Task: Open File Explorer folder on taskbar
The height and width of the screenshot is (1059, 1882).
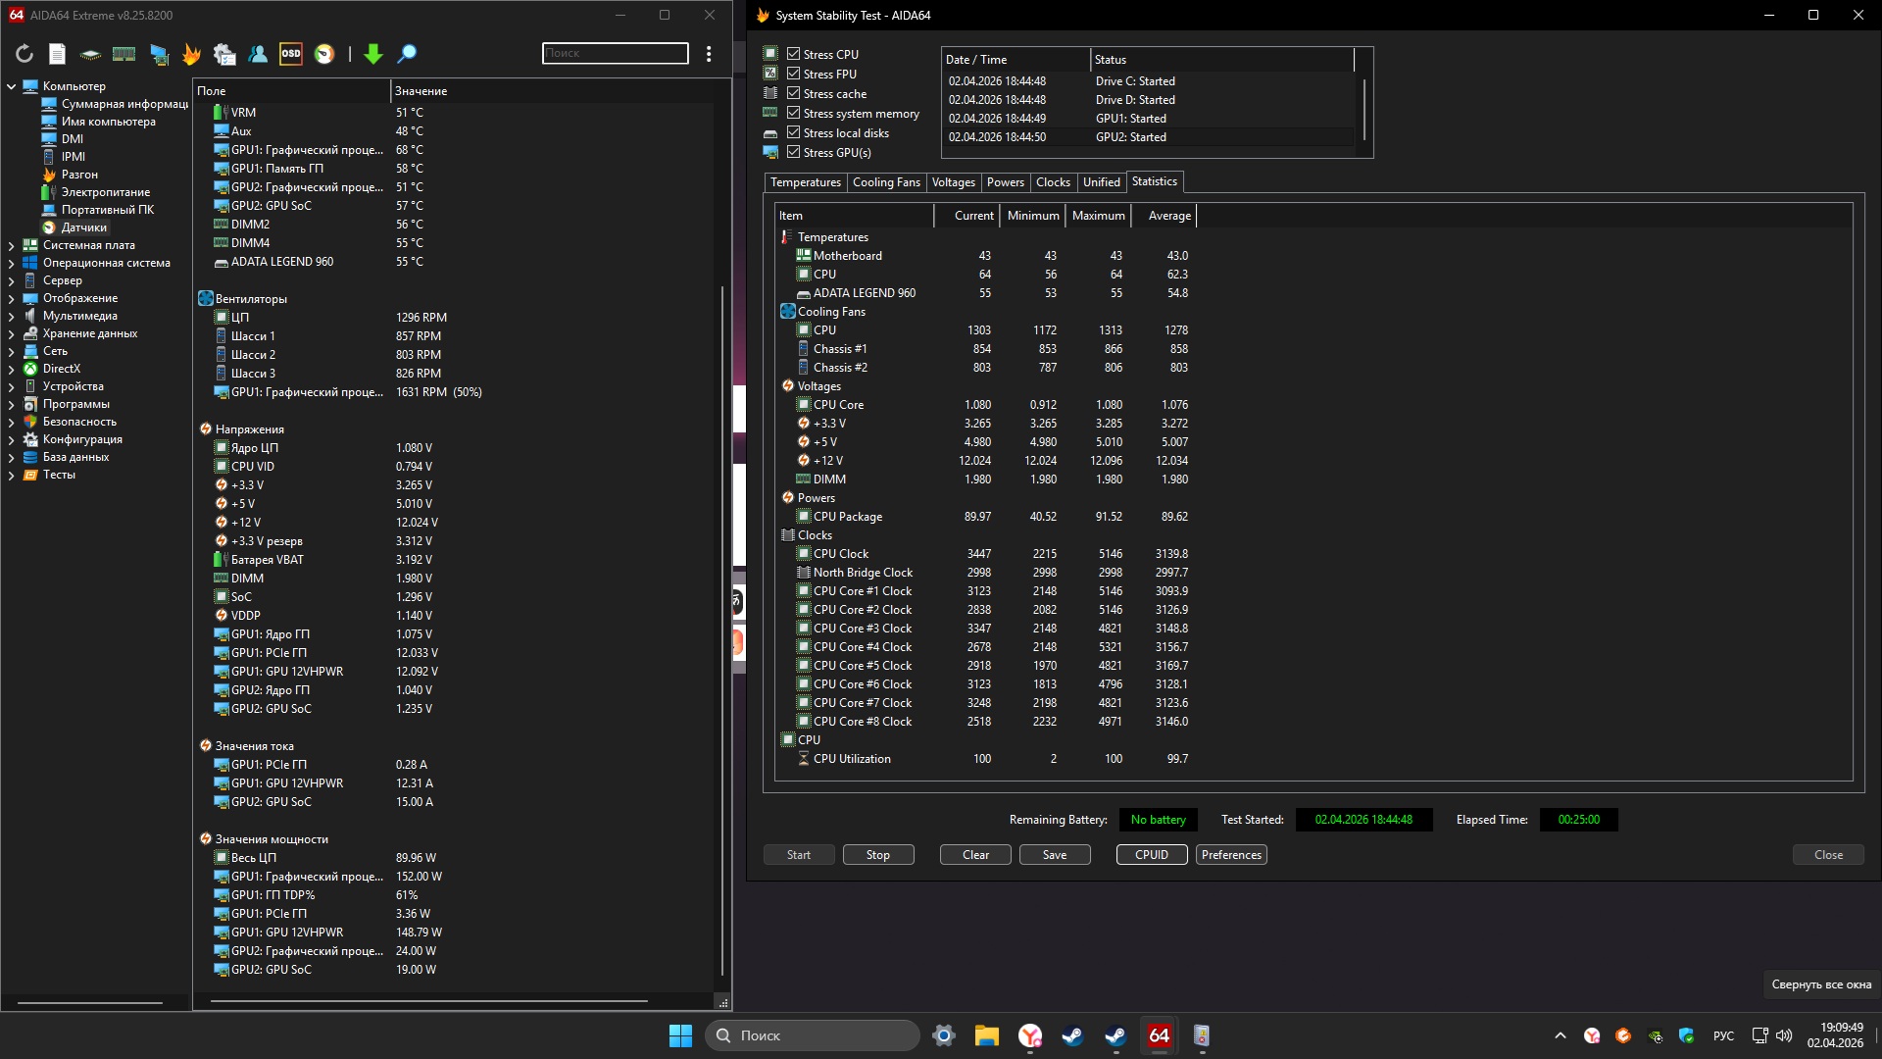Action: [986, 1035]
